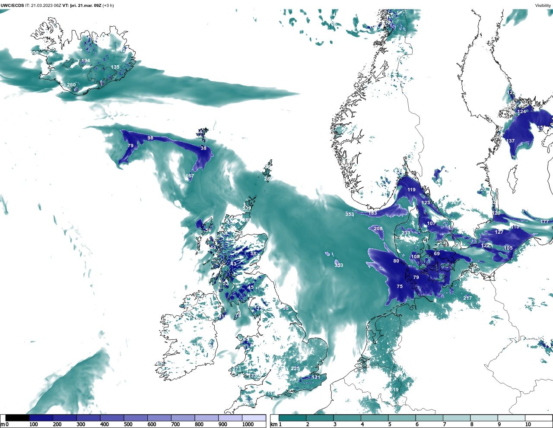Click the '183' value off southern Norway
This screenshot has width=553, height=428.
[x=373, y=213]
